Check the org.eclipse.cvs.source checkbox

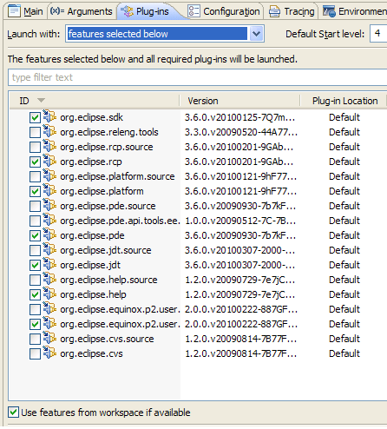(x=35, y=339)
